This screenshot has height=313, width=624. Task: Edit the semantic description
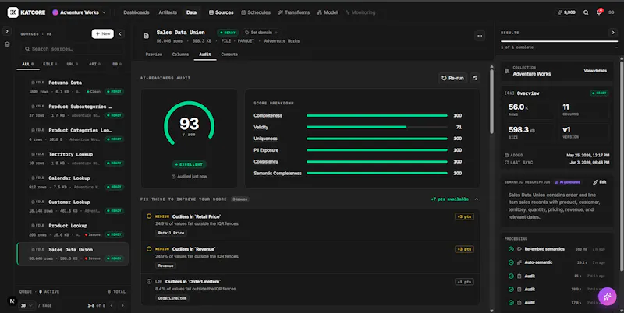click(x=599, y=182)
